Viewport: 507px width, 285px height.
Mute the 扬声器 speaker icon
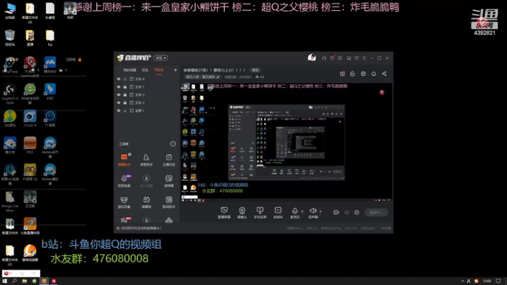click(x=312, y=211)
